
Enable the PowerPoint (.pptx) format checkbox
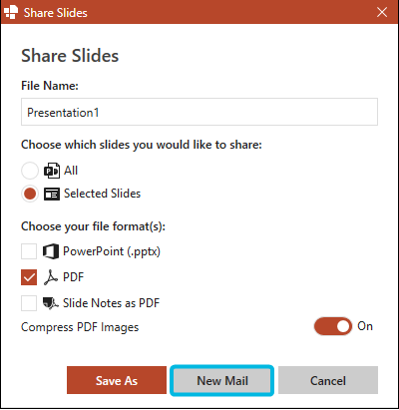click(x=29, y=251)
